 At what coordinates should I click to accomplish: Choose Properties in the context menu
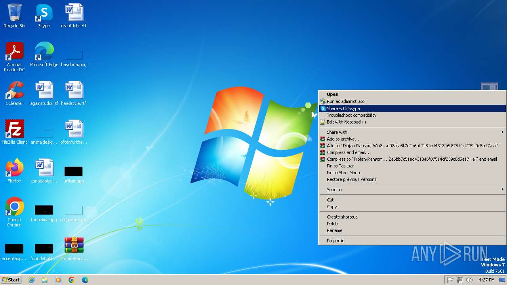(x=412, y=241)
